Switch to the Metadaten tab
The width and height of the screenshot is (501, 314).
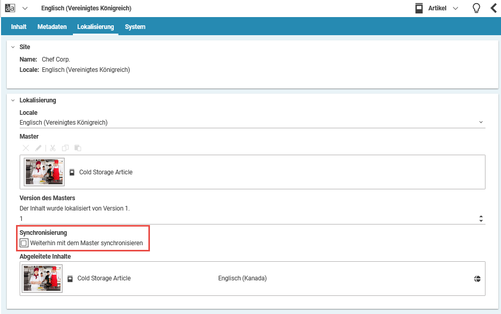[52, 26]
